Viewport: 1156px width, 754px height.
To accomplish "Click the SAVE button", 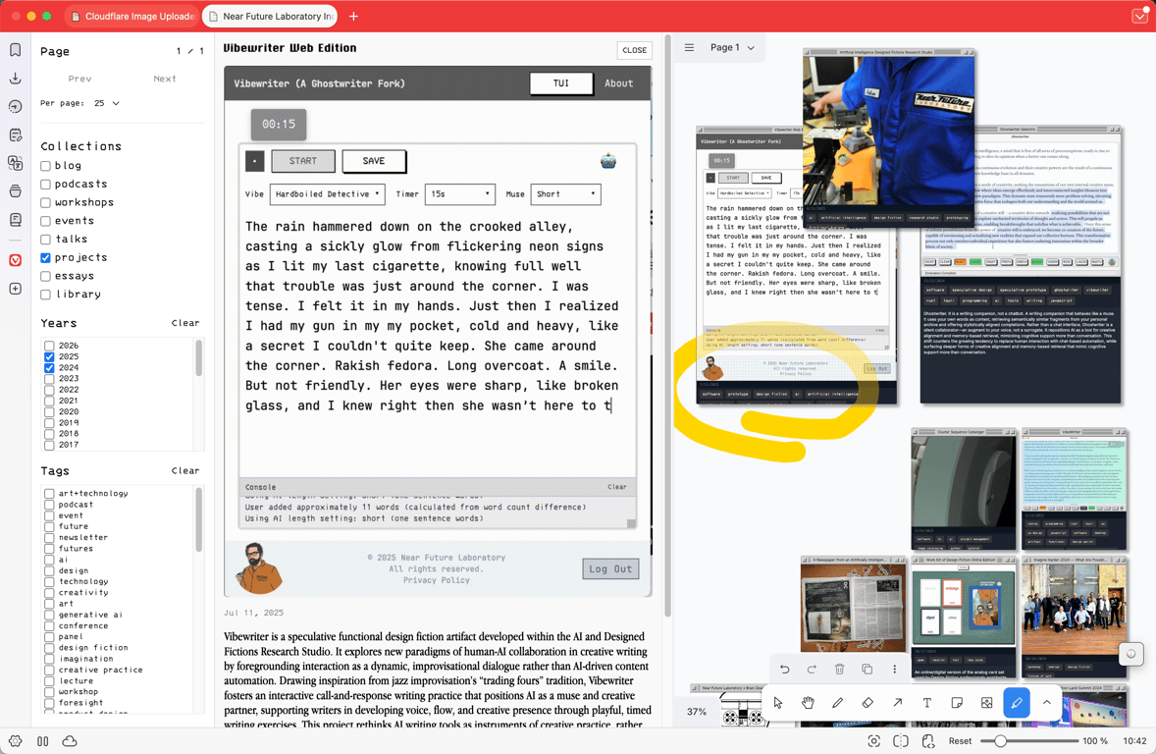I will pos(374,161).
